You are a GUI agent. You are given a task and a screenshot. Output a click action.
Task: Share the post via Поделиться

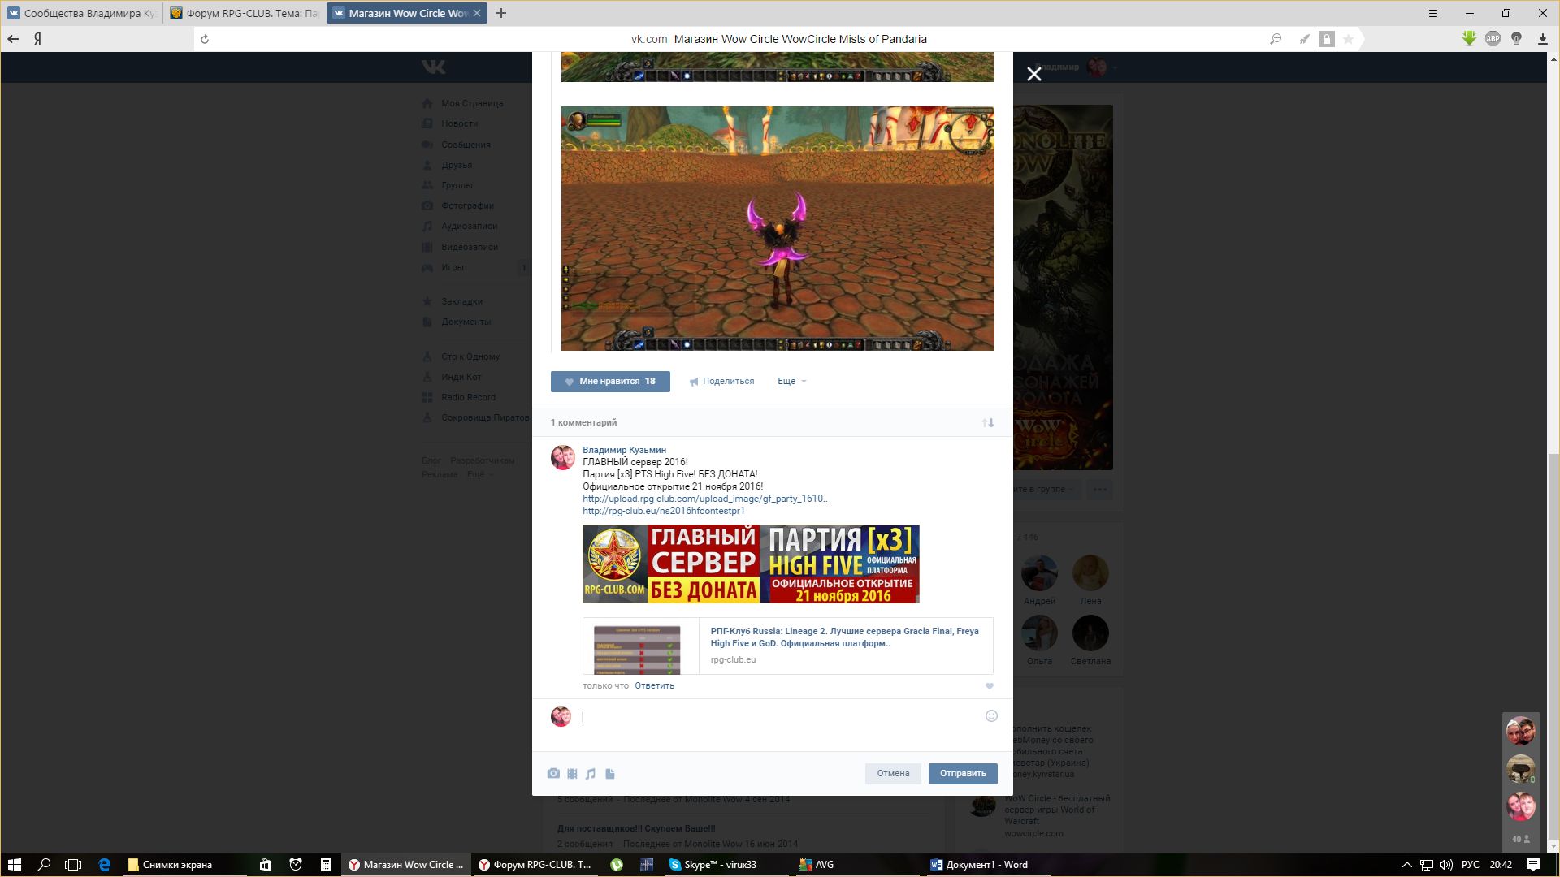[x=721, y=382]
